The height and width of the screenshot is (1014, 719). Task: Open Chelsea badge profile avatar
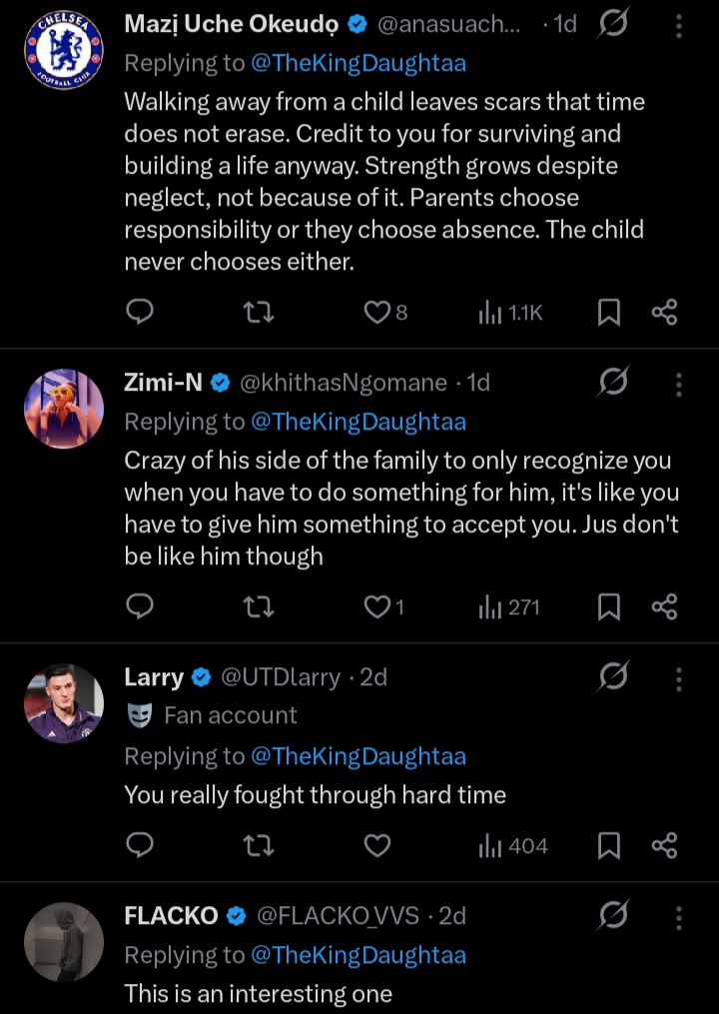click(x=64, y=50)
